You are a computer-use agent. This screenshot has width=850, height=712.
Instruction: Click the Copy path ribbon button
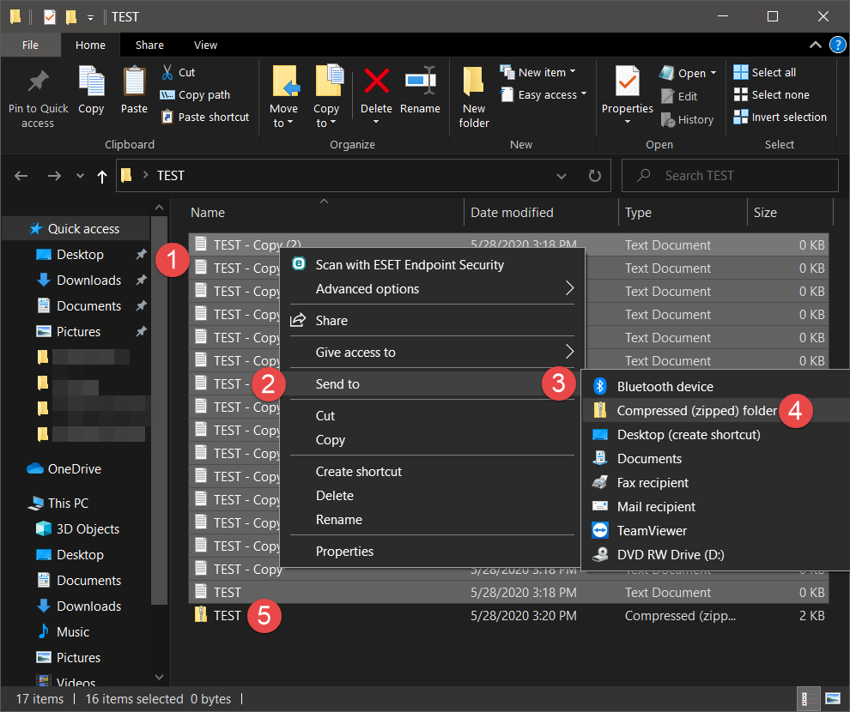pos(195,94)
